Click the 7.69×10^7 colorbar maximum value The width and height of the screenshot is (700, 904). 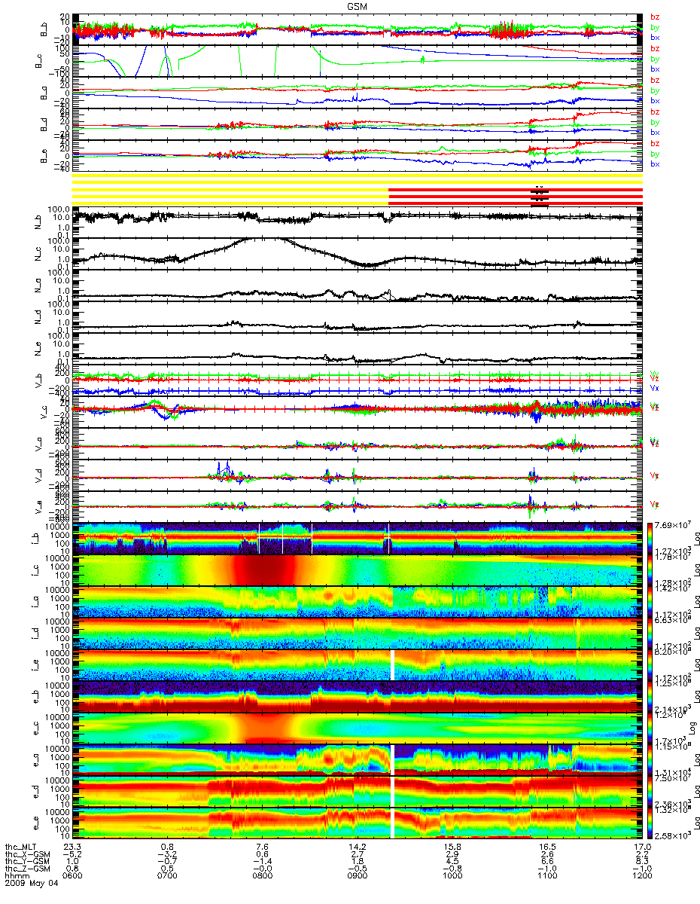pyautogui.click(x=674, y=524)
